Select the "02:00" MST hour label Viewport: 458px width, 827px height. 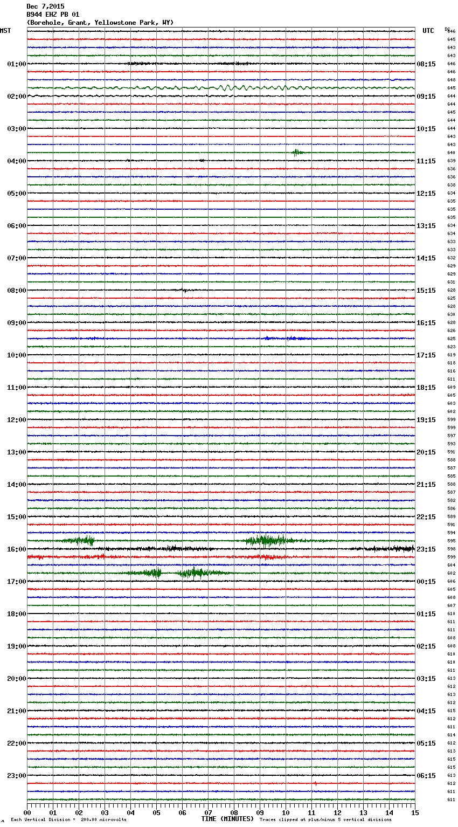(x=16, y=97)
